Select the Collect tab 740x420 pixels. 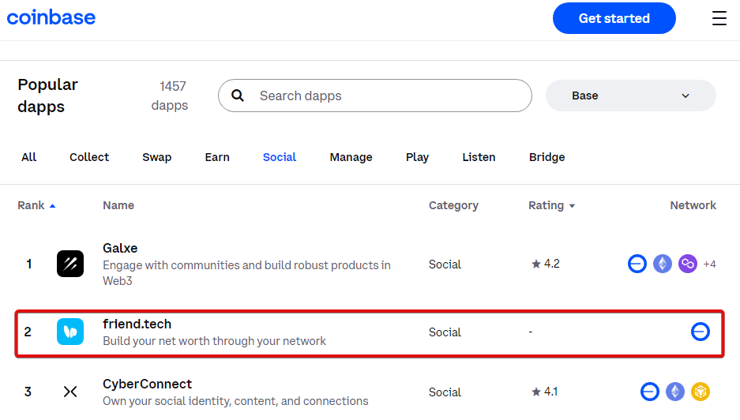pyautogui.click(x=89, y=157)
